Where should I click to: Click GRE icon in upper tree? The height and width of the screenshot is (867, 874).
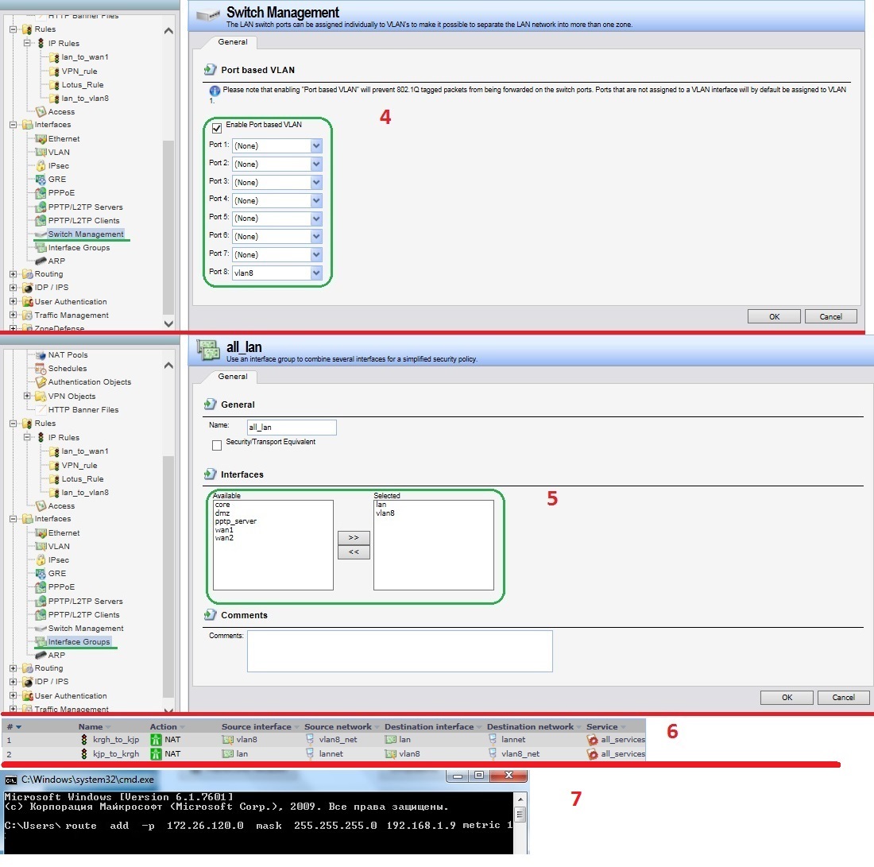click(41, 179)
